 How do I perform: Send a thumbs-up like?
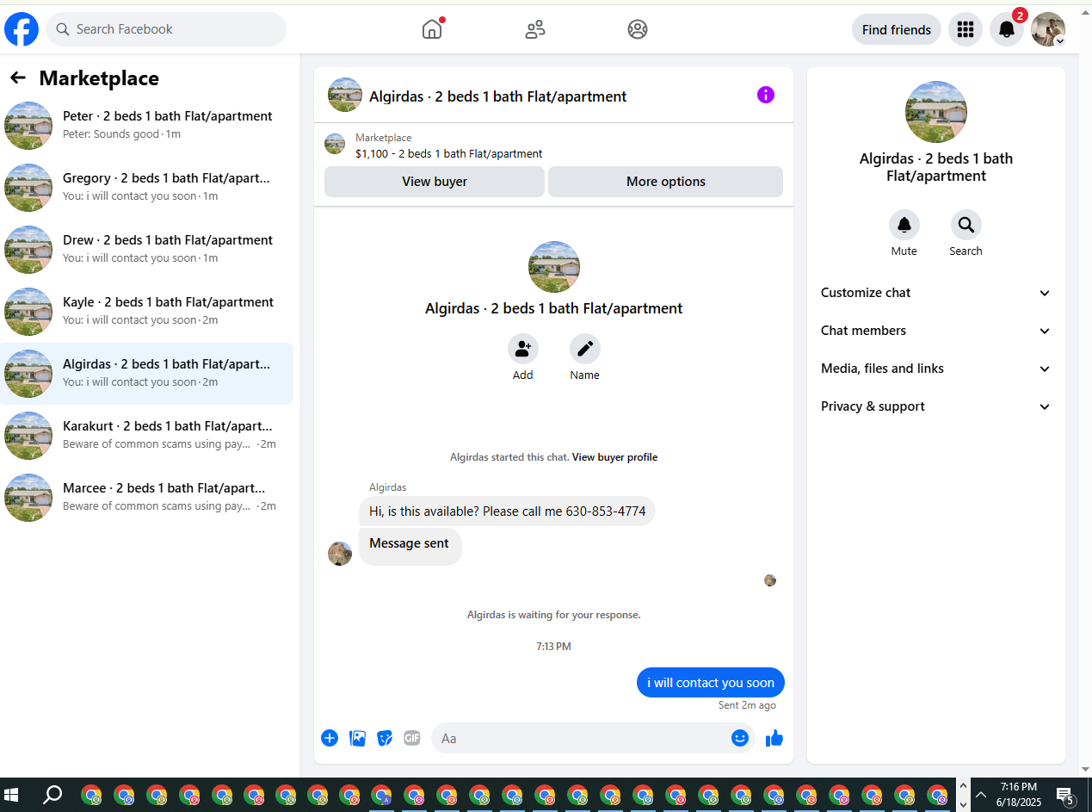coord(774,738)
